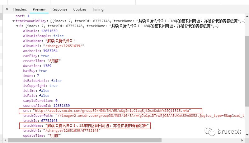Select the albumUrl "/shangye/12651639/" value
The image size is (249, 143).
(x=63, y=46)
